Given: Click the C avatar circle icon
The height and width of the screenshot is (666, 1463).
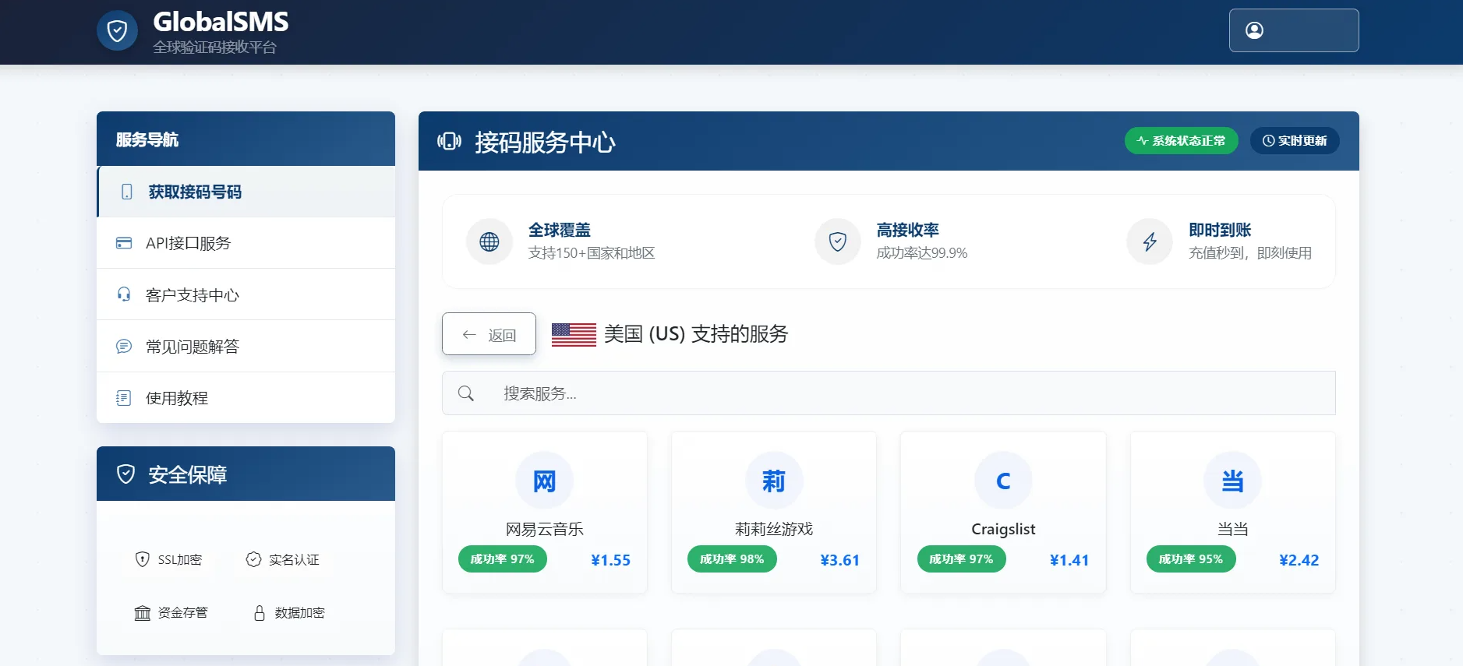Looking at the screenshot, I should (1003, 481).
